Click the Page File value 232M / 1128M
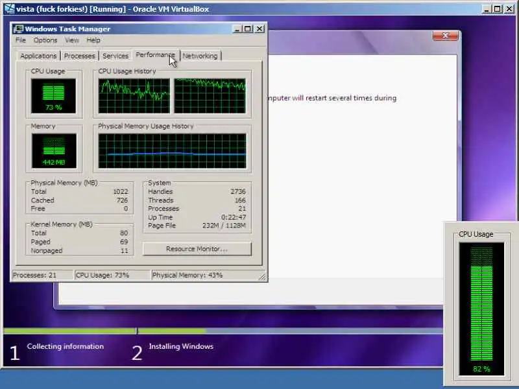 click(224, 226)
